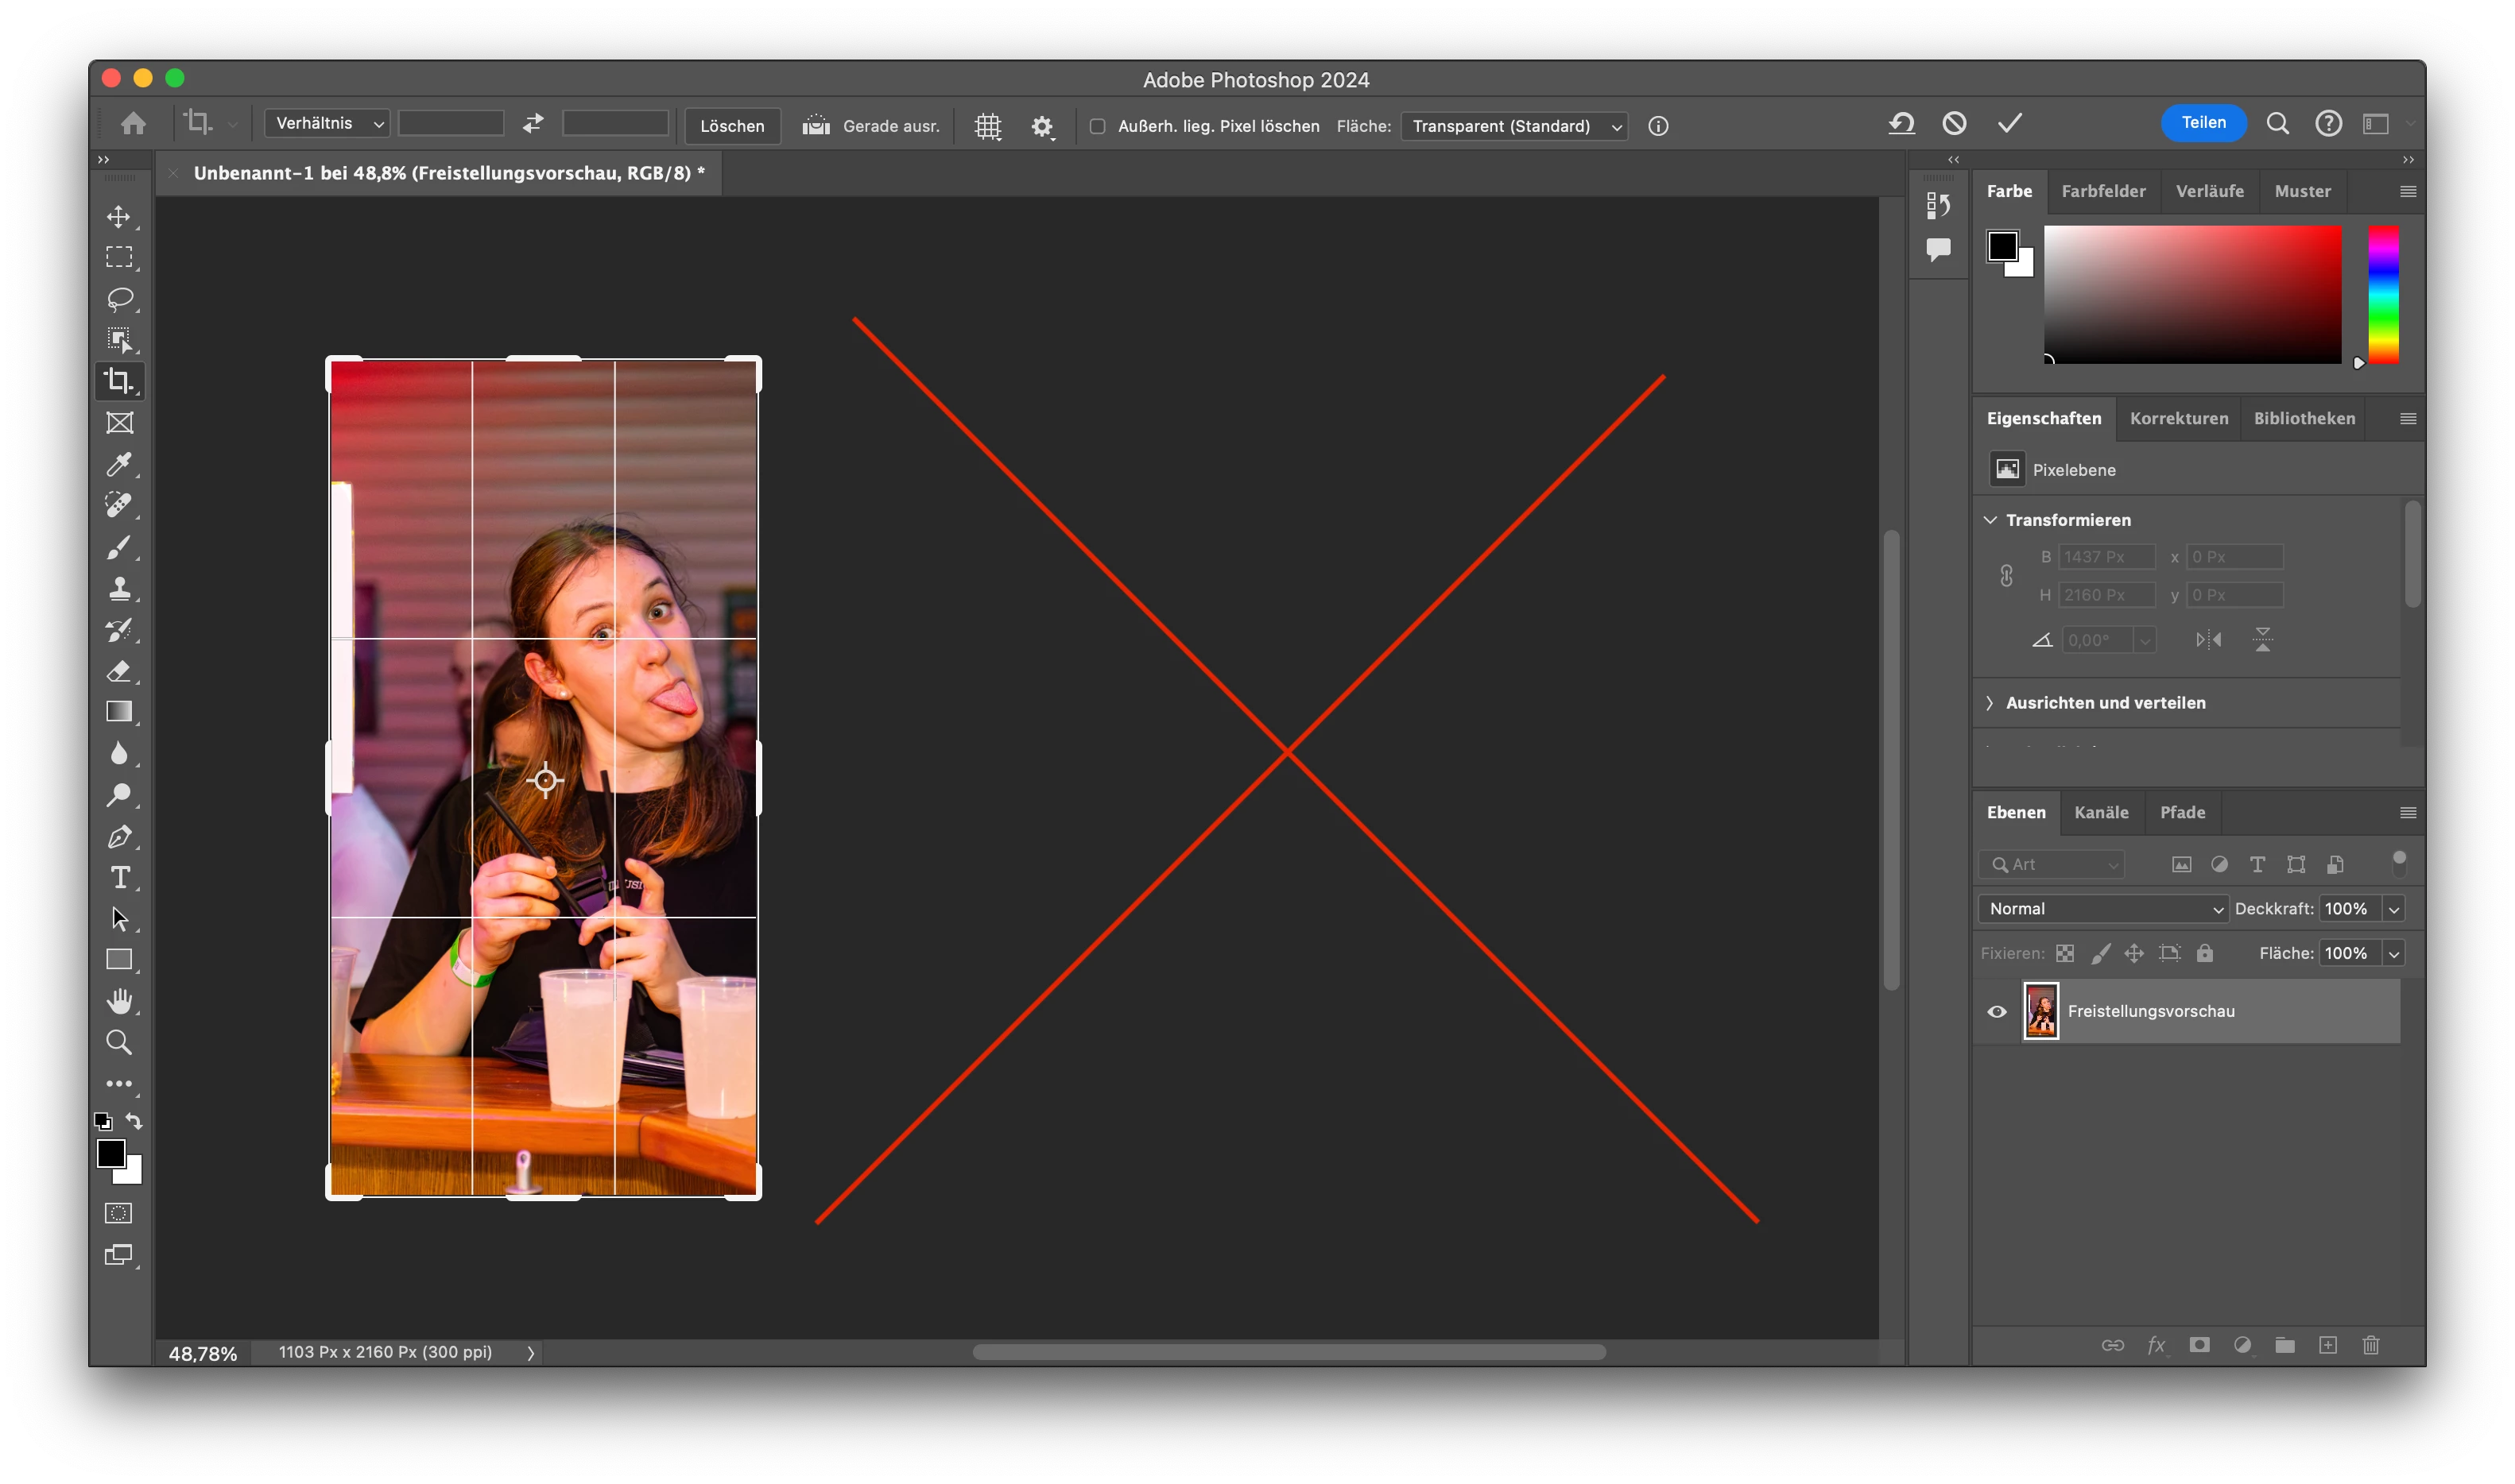Open crop overlay grid options

point(987,126)
